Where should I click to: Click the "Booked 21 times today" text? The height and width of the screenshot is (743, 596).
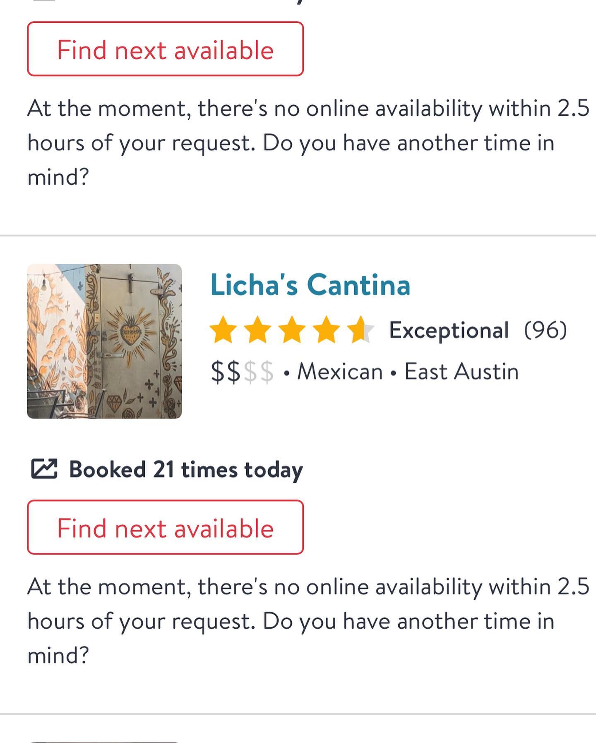[x=186, y=470]
